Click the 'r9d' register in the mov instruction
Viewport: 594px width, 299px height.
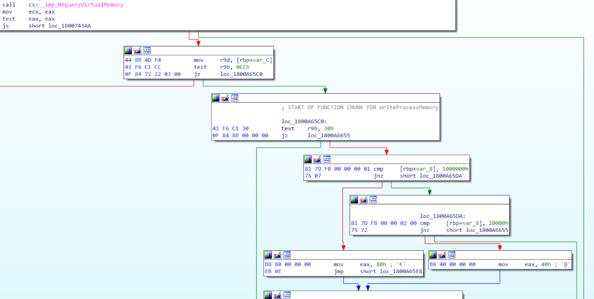click(x=225, y=60)
